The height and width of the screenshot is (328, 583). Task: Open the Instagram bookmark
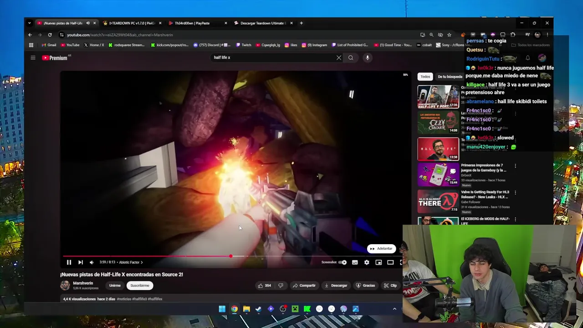point(315,45)
